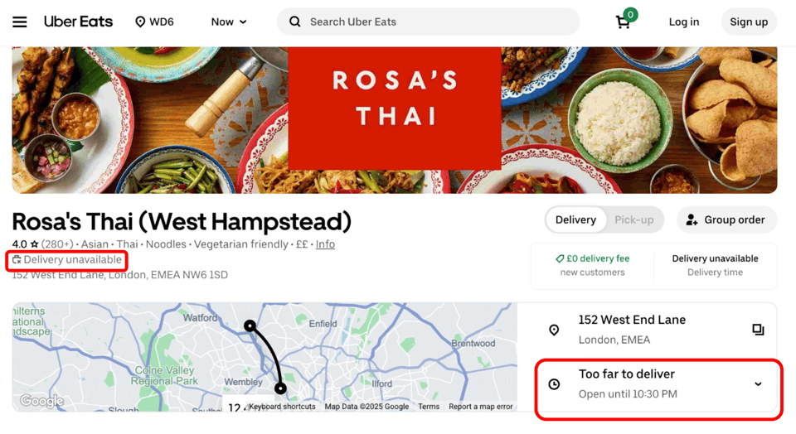Open the Now delivery time dropdown
The height and width of the screenshot is (434, 796).
229,22
